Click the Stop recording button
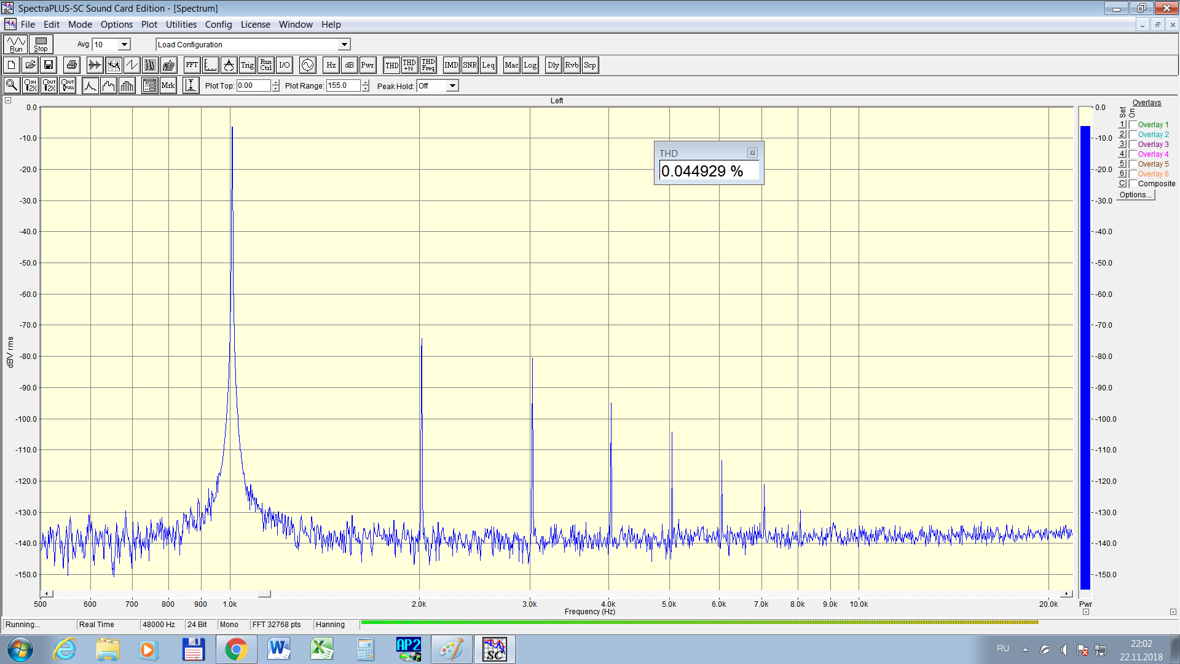 click(x=41, y=44)
